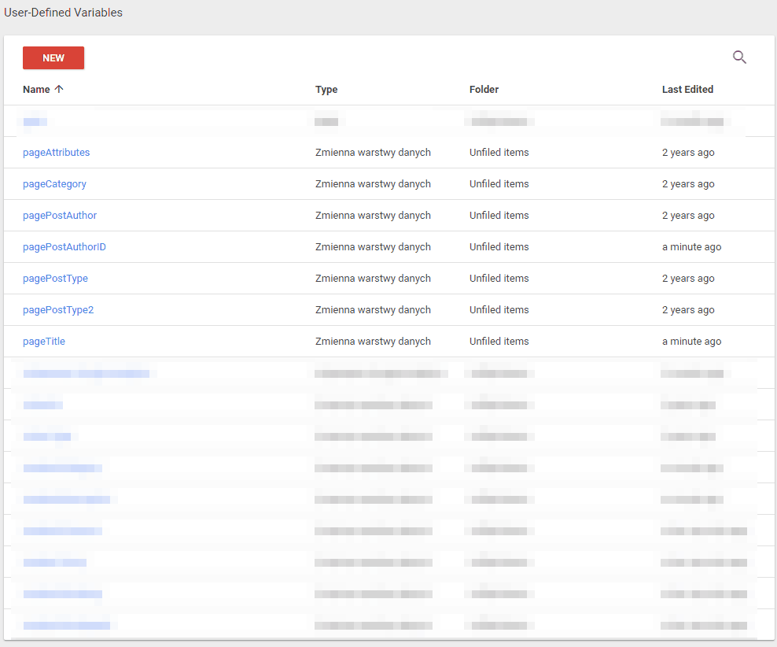Screen dimensions: 777x647
Task: Click the sort arrow beside Name
Action: click(x=59, y=90)
